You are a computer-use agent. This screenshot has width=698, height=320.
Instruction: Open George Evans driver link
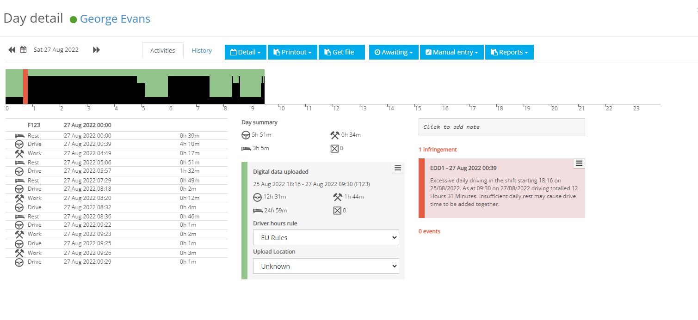tap(115, 19)
